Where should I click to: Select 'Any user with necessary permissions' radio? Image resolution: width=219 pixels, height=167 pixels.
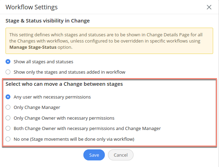click(x=8, y=97)
